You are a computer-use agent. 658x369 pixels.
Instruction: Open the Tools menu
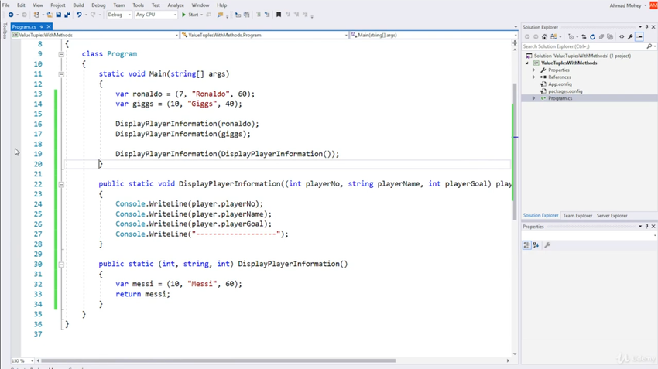[x=138, y=5]
